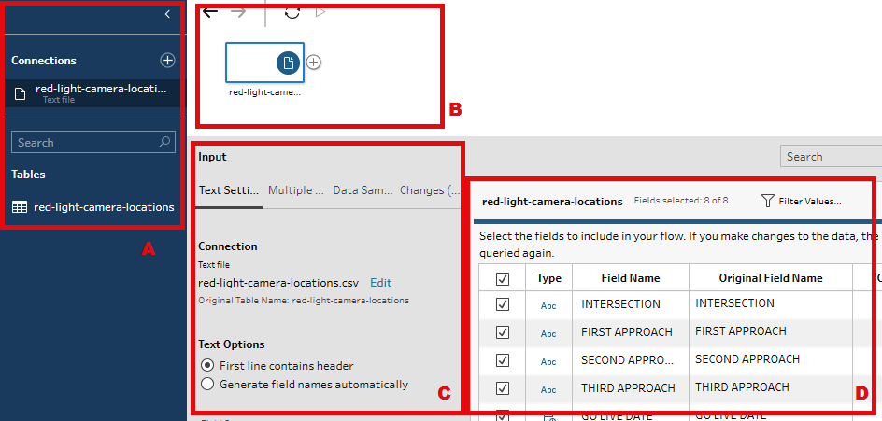
Task: Click THIRD APPROACH in Field Name column
Action: coord(628,387)
